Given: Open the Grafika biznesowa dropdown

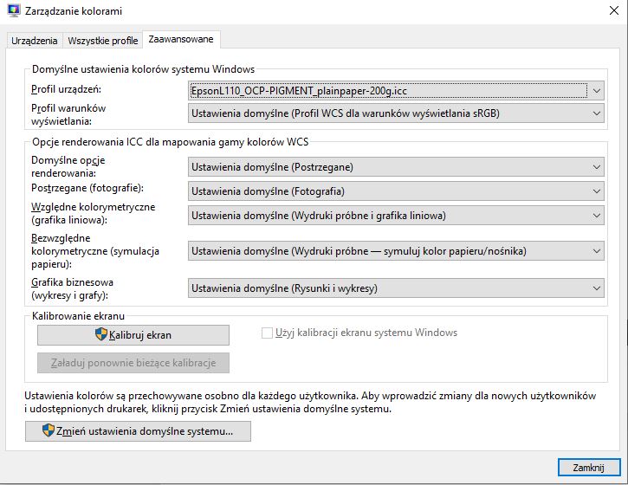Looking at the screenshot, I should (396, 288).
